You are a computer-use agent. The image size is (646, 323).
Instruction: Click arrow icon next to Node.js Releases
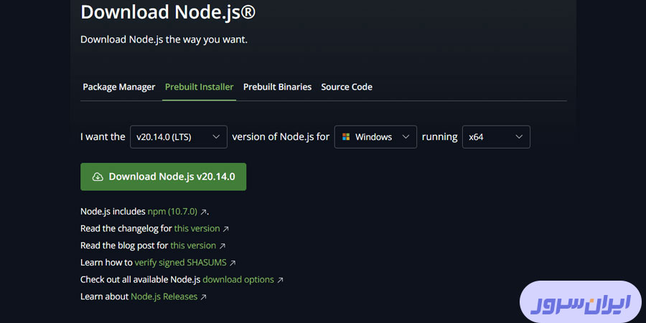click(204, 297)
